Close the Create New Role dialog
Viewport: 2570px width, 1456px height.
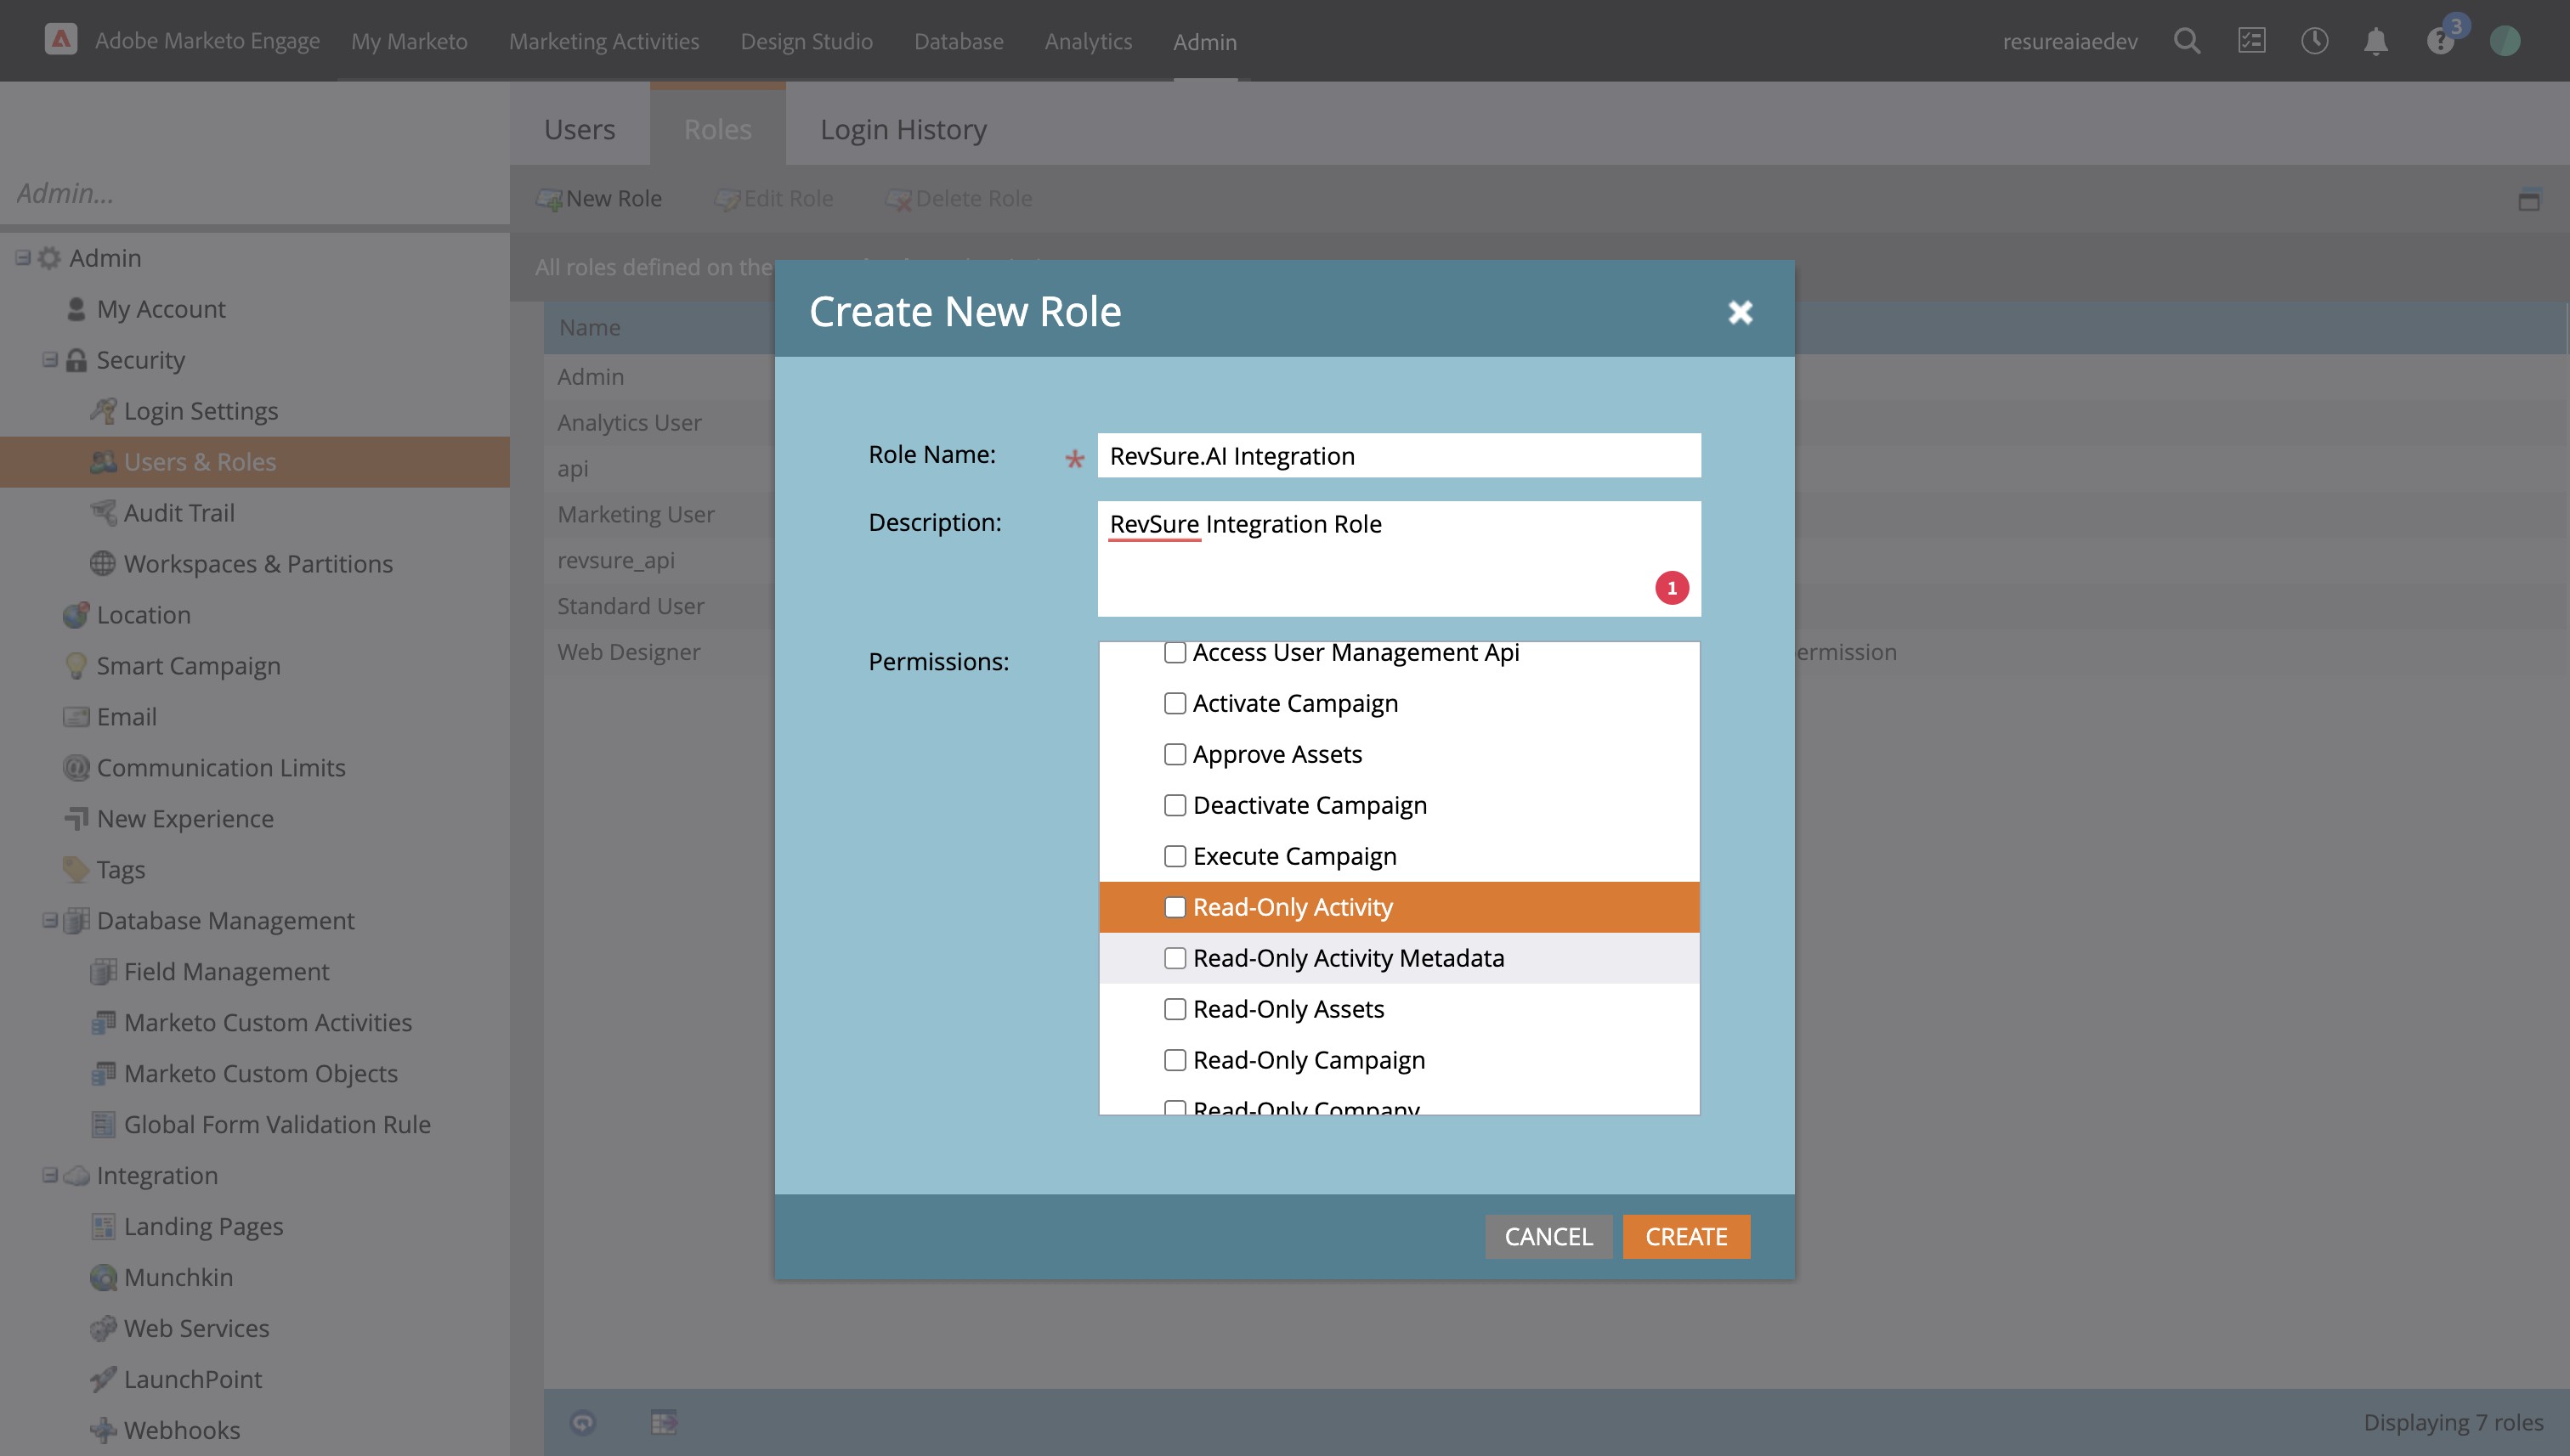[x=1740, y=312]
